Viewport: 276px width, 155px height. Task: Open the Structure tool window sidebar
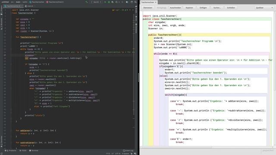click(1, 24)
